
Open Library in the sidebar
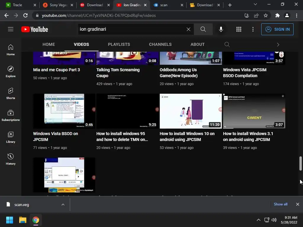[x=11, y=137]
